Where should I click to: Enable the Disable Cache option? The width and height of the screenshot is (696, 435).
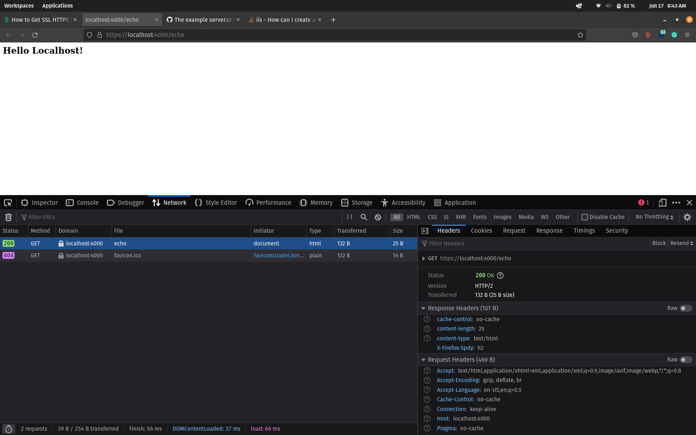click(585, 217)
